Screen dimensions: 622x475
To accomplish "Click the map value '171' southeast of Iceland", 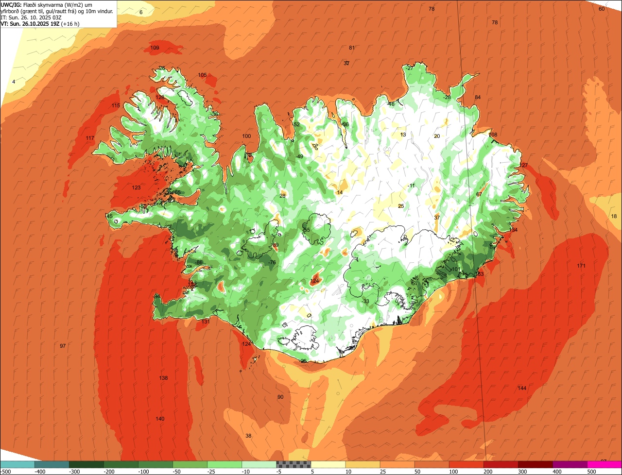I will (x=581, y=266).
